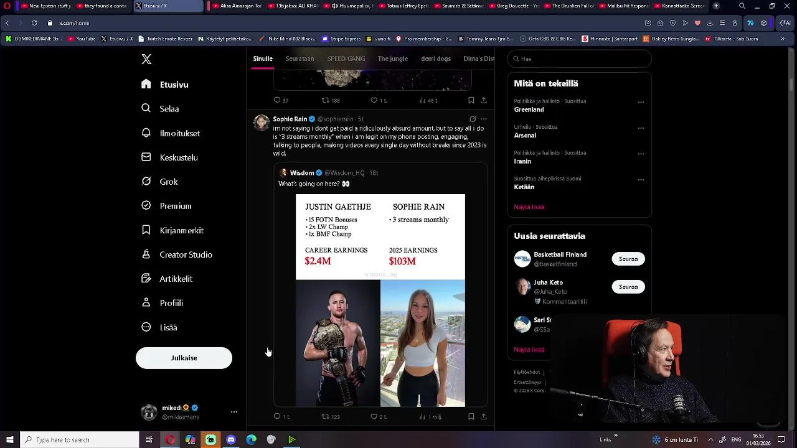Open Kirjanmerkit bookmarks
This screenshot has width=797, height=448.
point(172,230)
